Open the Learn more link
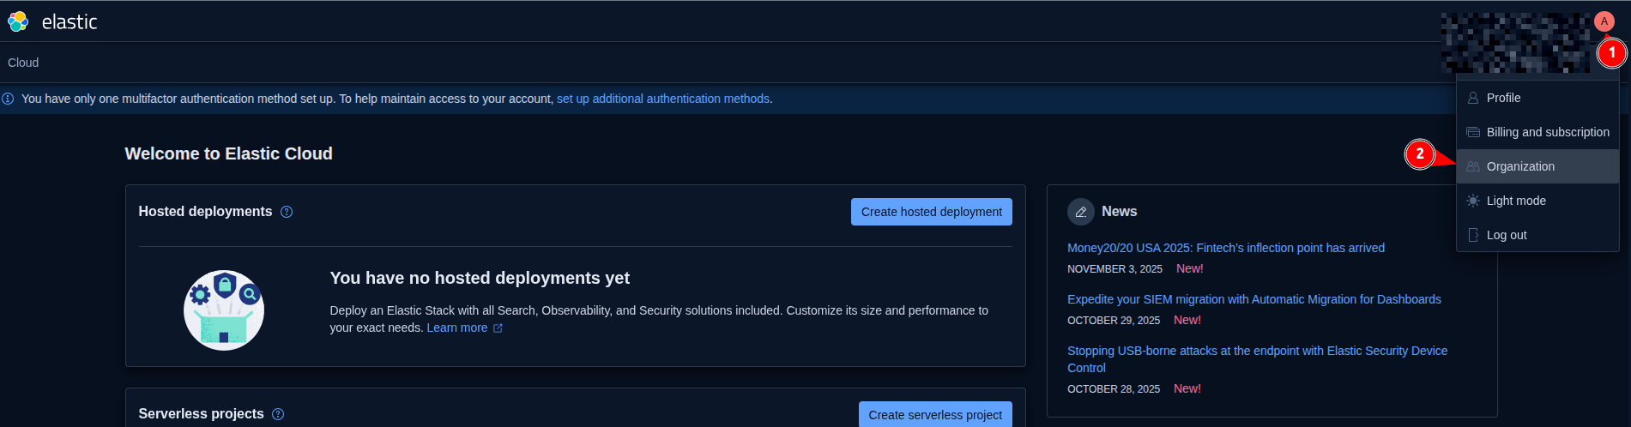 (457, 328)
